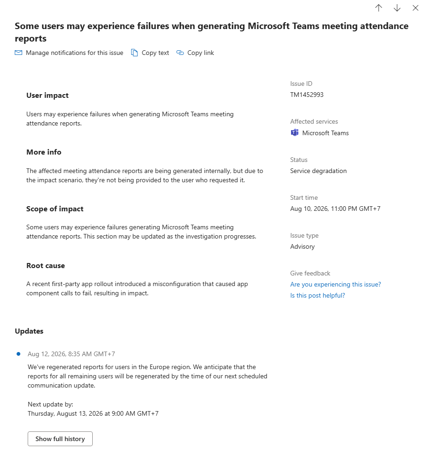Viewport: 422px width, 454px height.
Task: Select the issue ID TM1452993 text
Action: tap(307, 95)
